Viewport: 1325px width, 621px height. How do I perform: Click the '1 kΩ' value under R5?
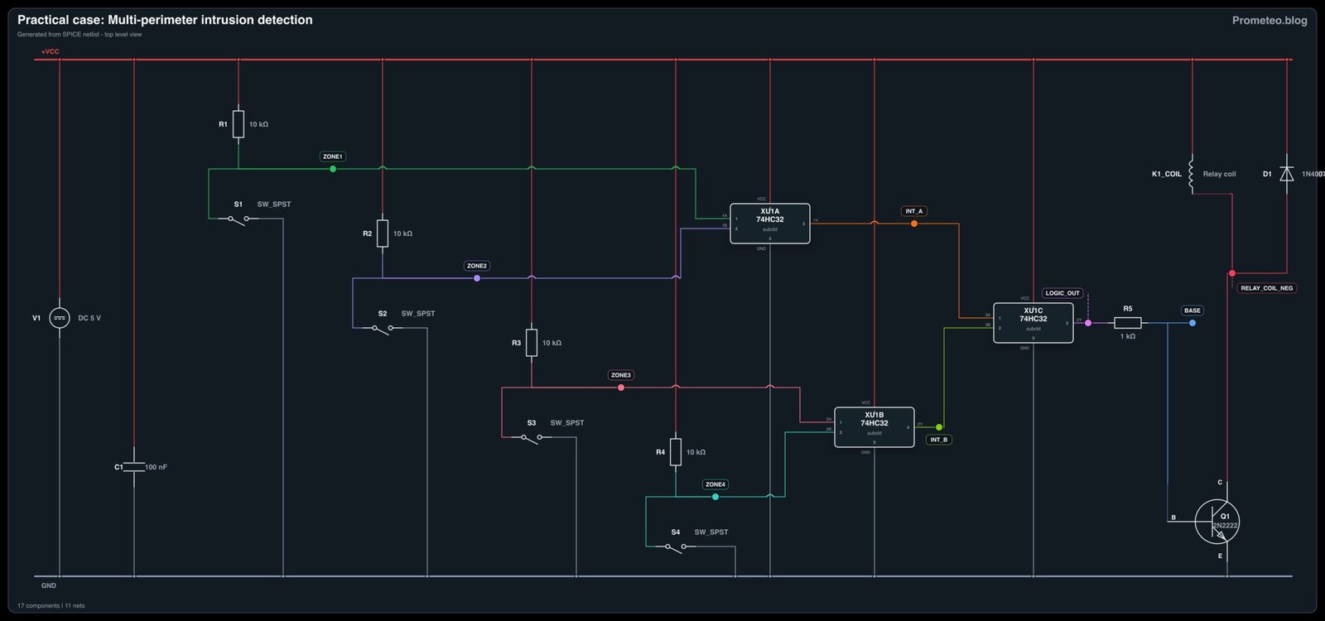1128,336
